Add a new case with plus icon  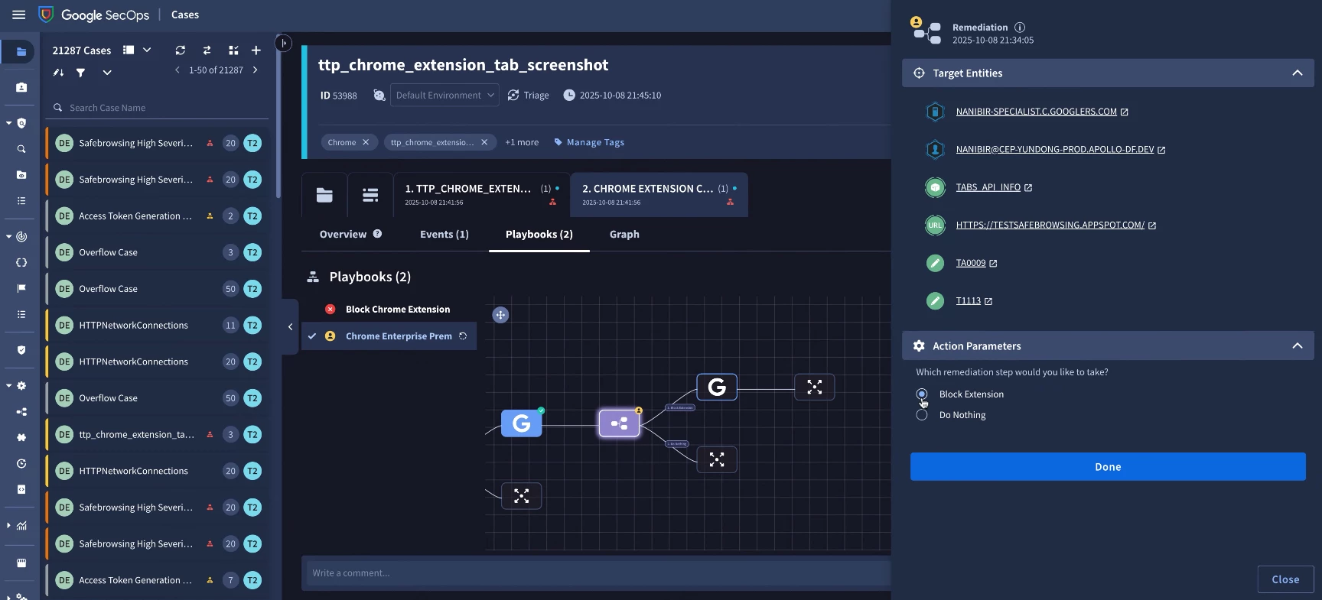[256, 50]
